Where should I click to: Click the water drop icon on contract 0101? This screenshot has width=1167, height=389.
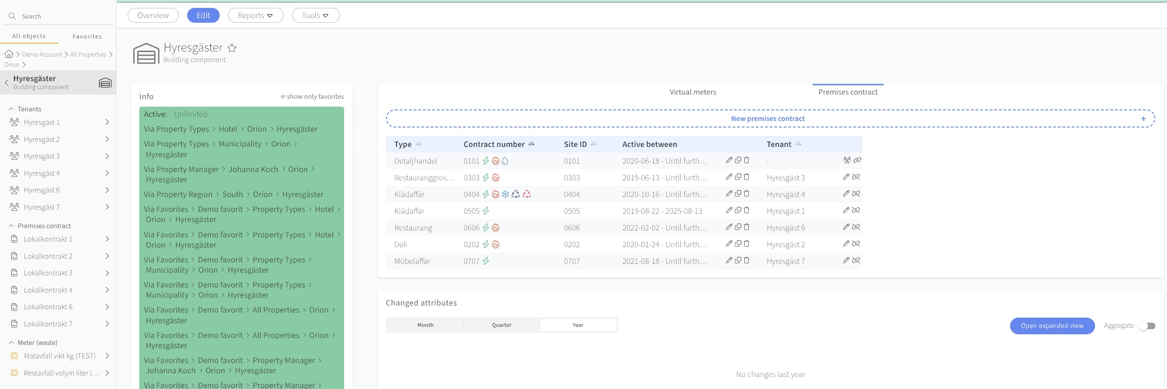tap(505, 161)
